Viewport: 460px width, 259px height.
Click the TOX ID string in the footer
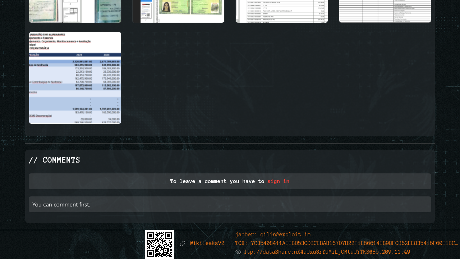coord(346,243)
